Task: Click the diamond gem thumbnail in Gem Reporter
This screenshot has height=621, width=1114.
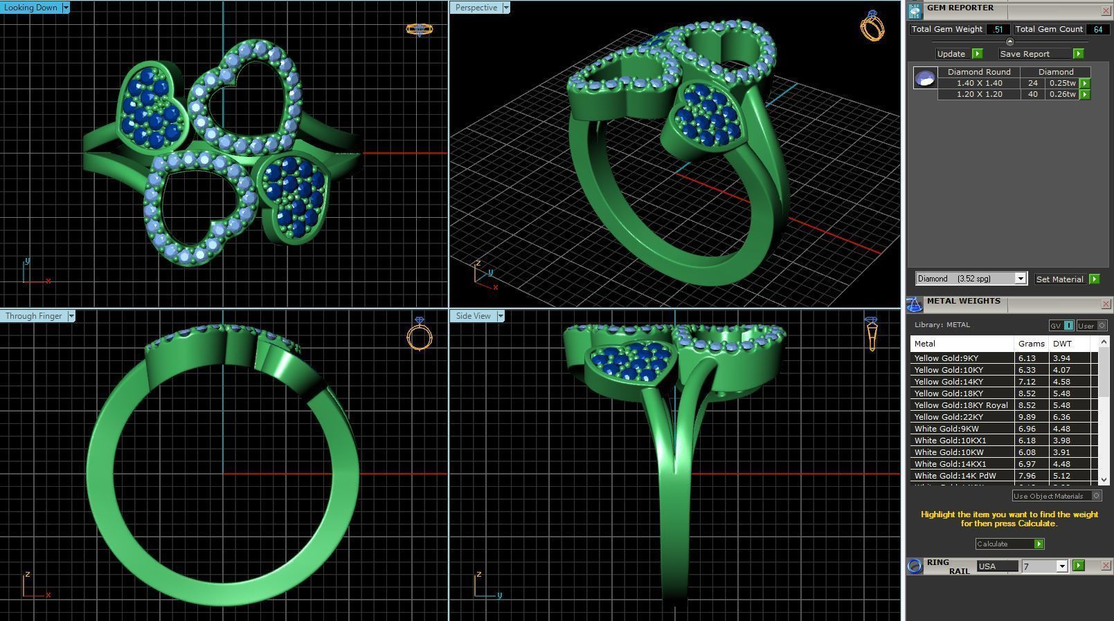Action: click(x=925, y=78)
